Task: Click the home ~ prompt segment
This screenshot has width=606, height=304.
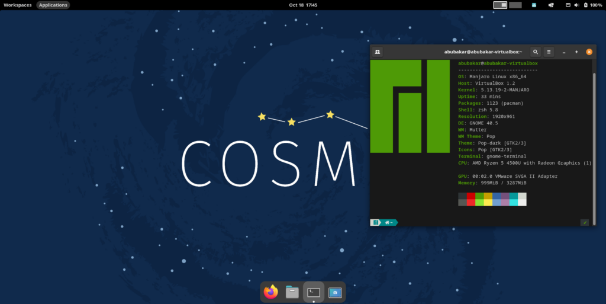Action: (x=389, y=222)
